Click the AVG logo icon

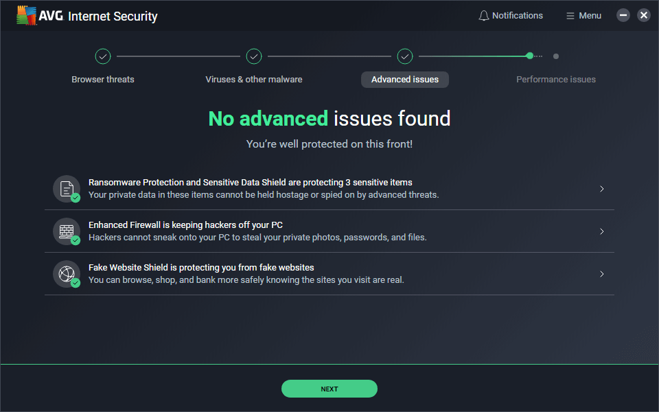27,15
